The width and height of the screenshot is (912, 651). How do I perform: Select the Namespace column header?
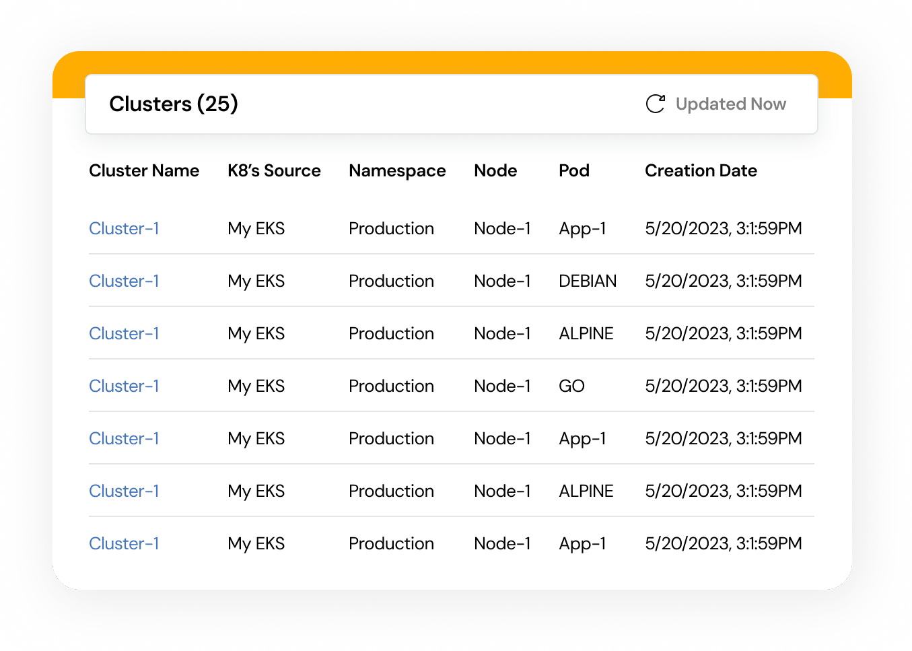click(x=397, y=171)
